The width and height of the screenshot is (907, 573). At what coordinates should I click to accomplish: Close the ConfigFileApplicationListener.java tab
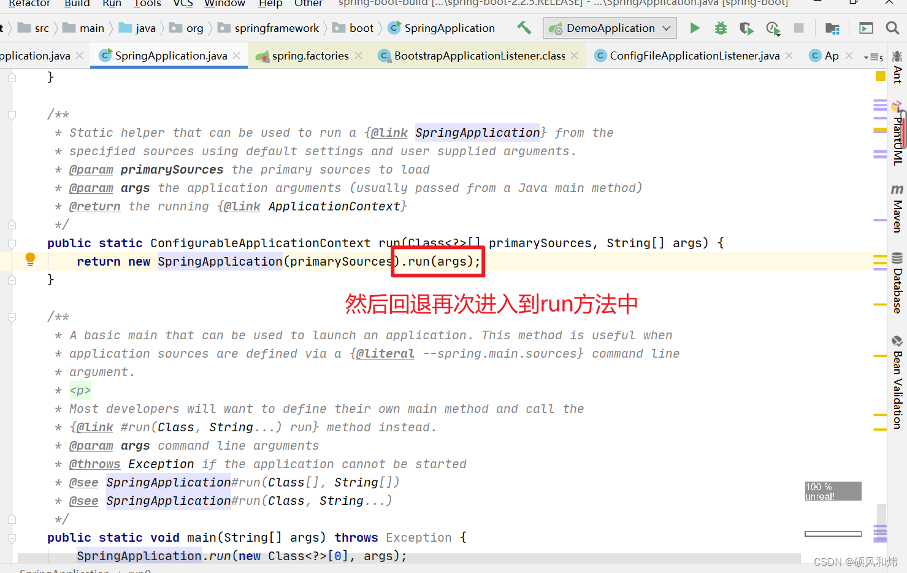(789, 56)
